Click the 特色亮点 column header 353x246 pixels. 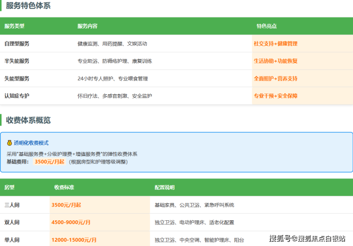pyautogui.click(x=266, y=26)
